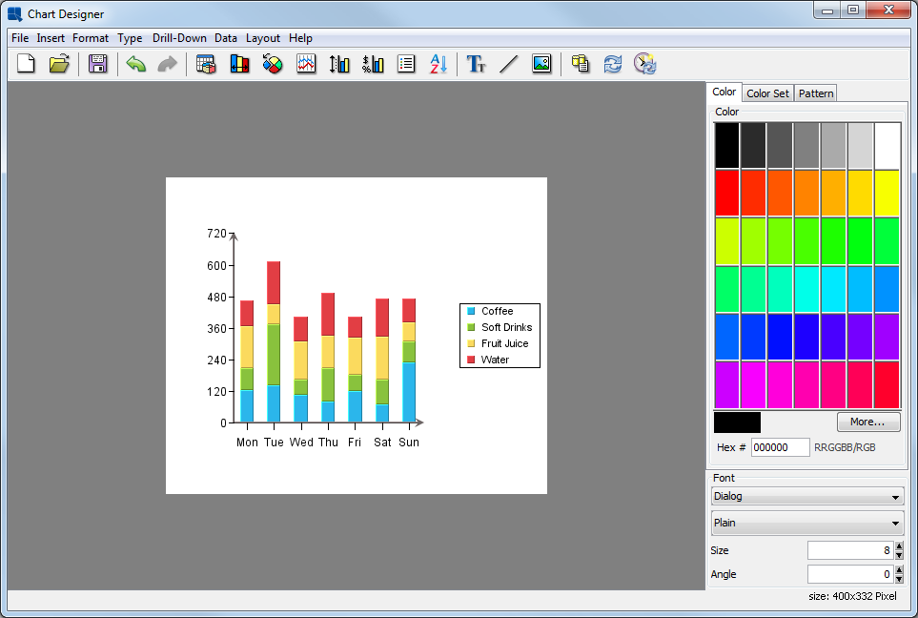
Task: Save the chart using floppy disk icon
Action: tap(98, 64)
